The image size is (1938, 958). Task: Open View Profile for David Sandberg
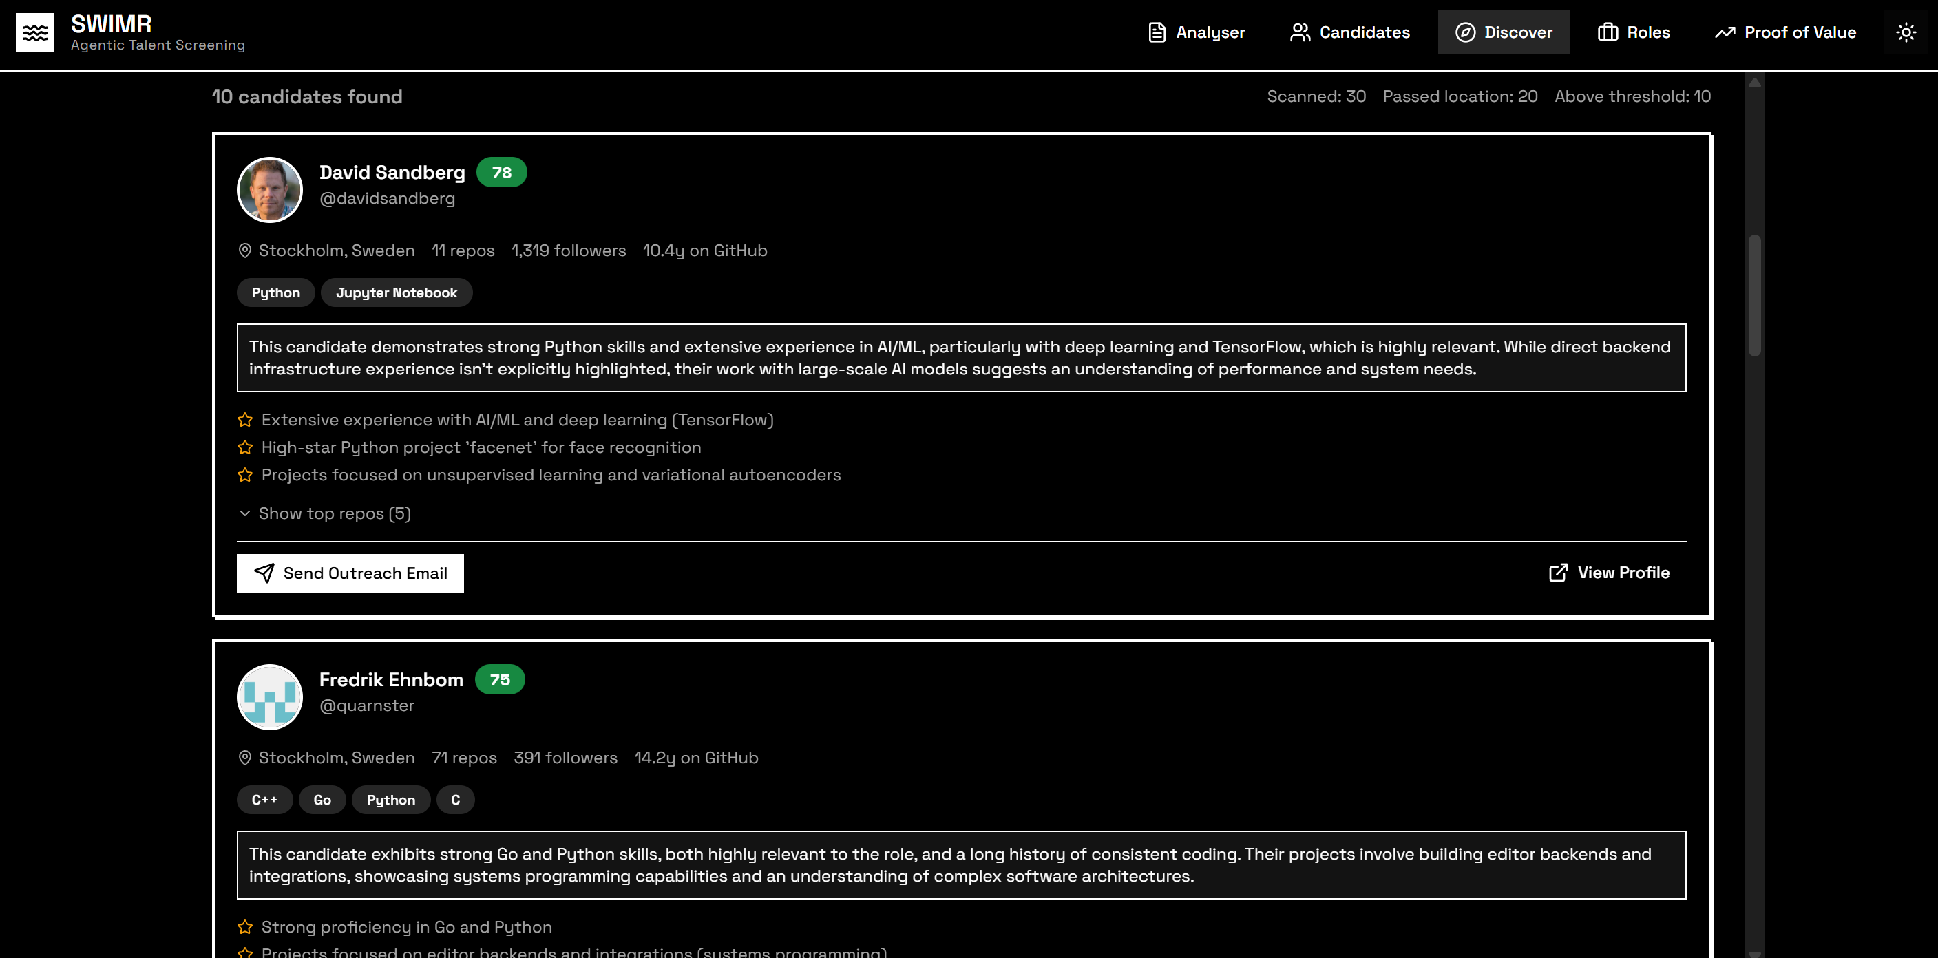(1609, 573)
